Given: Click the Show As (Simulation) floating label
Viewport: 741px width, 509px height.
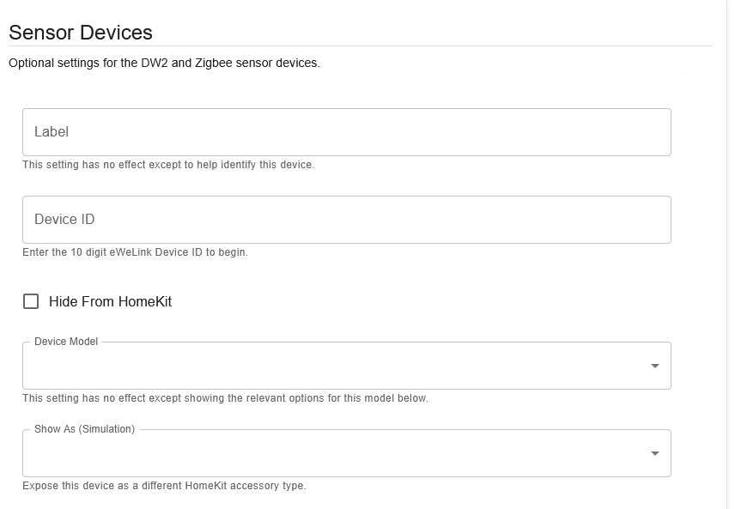Looking at the screenshot, I should (84, 429).
